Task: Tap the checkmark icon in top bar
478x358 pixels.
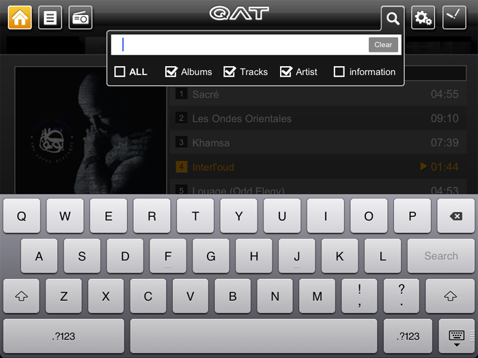Action: click(454, 18)
